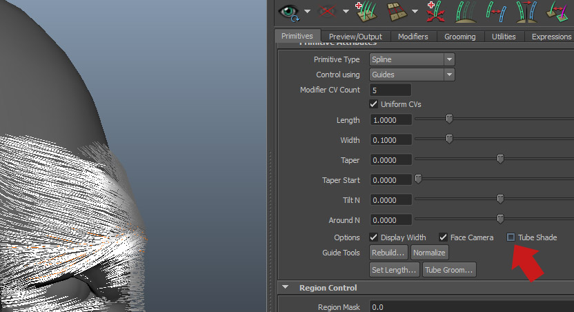574x312 pixels.
Task: Disable the Display Width option
Action: [374, 237]
